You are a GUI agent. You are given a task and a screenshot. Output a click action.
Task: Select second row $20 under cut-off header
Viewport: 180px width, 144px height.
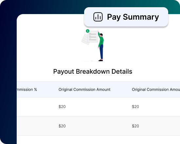click(135, 126)
